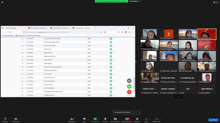Click green action icon for Iqbal Maulana
Screen dimensions: 220x123
click(111, 53)
